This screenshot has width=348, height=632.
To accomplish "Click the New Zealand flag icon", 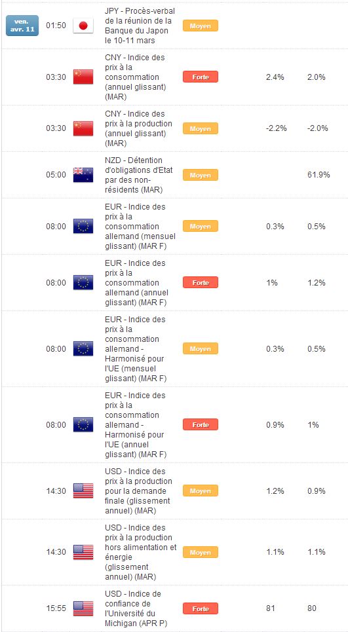I will click(83, 174).
